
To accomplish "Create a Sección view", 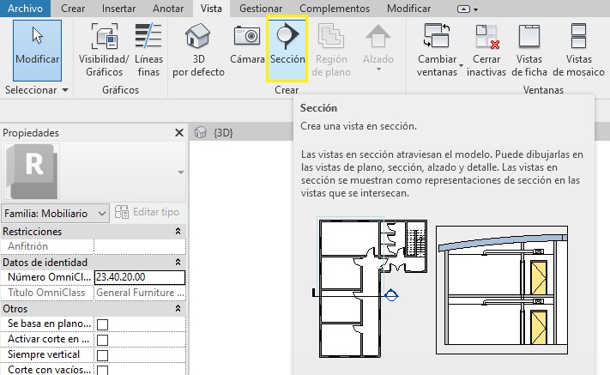I will (x=287, y=46).
